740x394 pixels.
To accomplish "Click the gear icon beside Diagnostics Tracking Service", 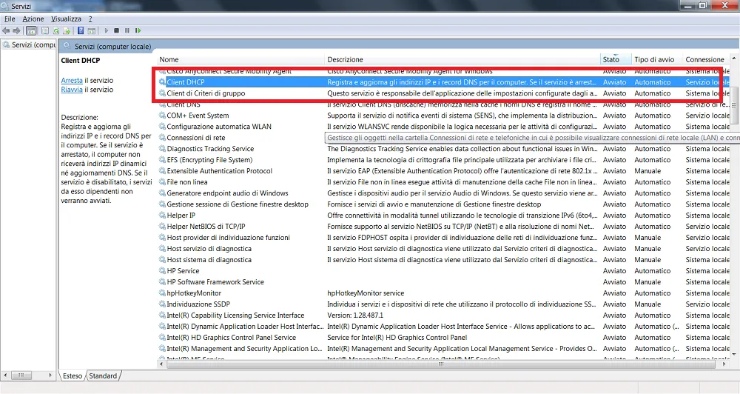I will pyautogui.click(x=162, y=149).
